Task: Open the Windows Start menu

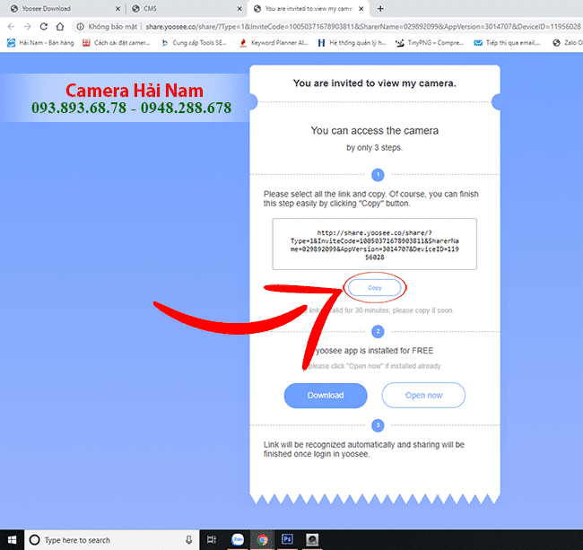Action: point(12,540)
